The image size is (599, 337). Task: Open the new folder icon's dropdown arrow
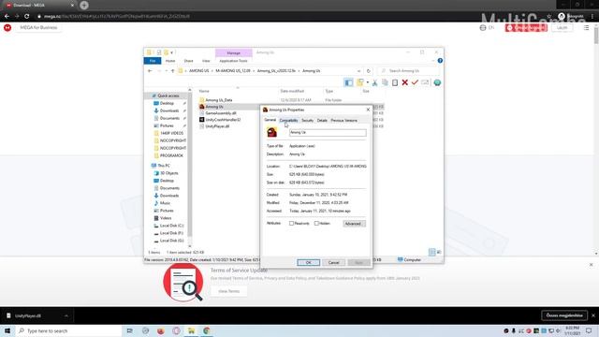(368, 82)
